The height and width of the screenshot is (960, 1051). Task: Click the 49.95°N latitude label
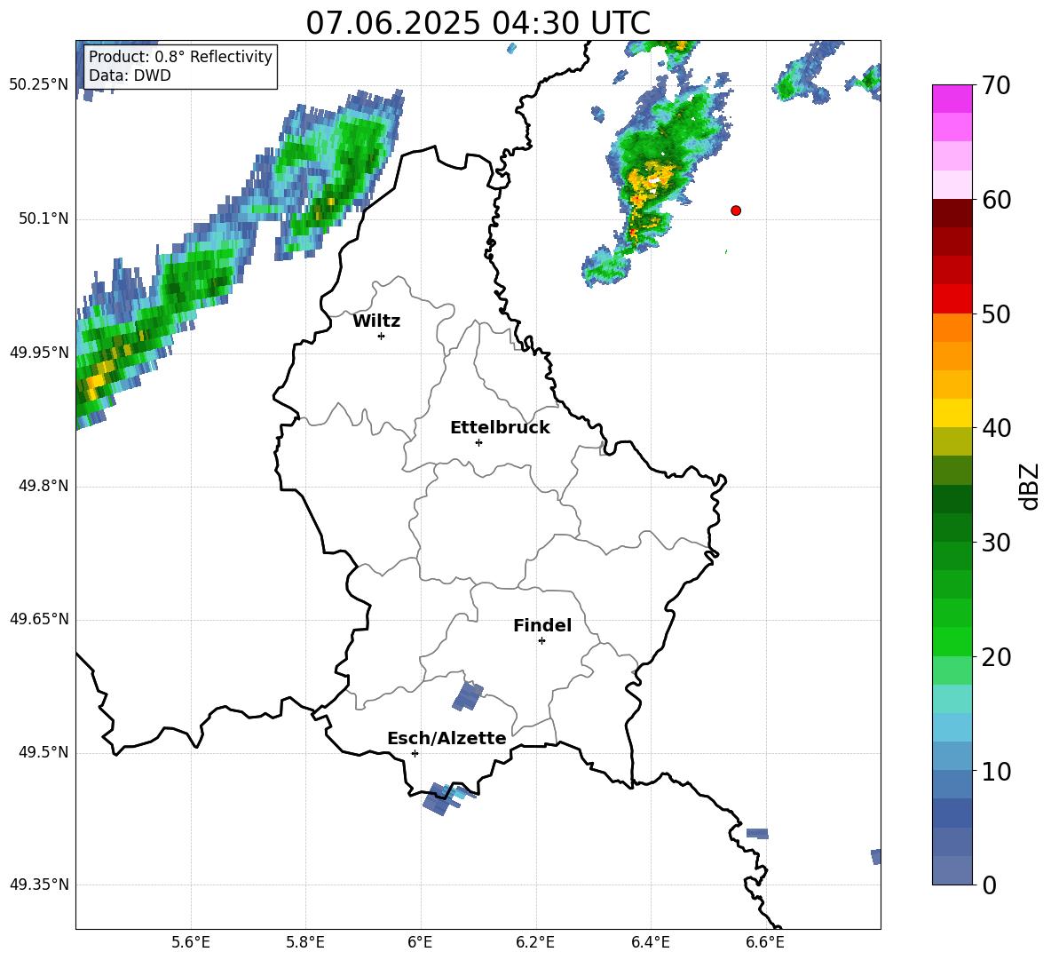(39, 352)
